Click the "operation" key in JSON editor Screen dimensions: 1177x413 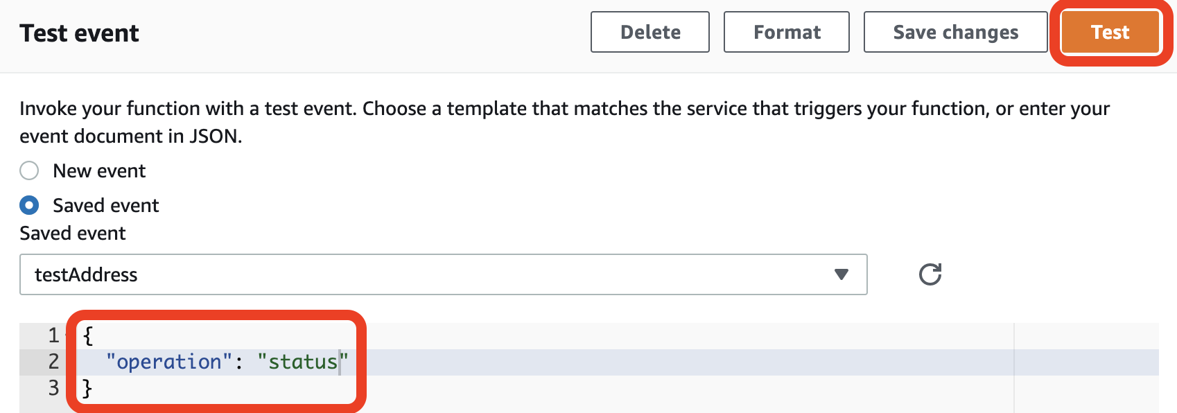(x=169, y=362)
